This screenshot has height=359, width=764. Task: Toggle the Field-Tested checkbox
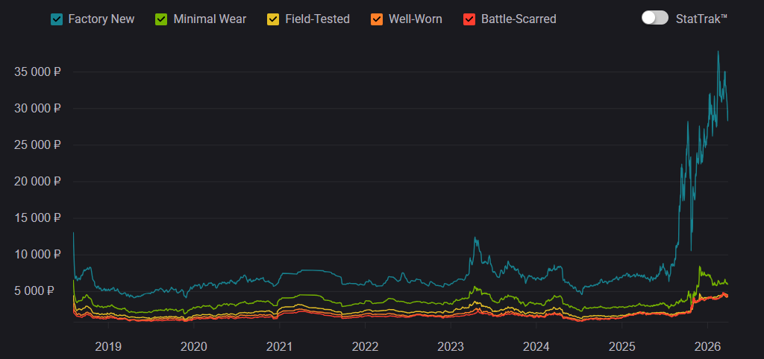coord(274,19)
